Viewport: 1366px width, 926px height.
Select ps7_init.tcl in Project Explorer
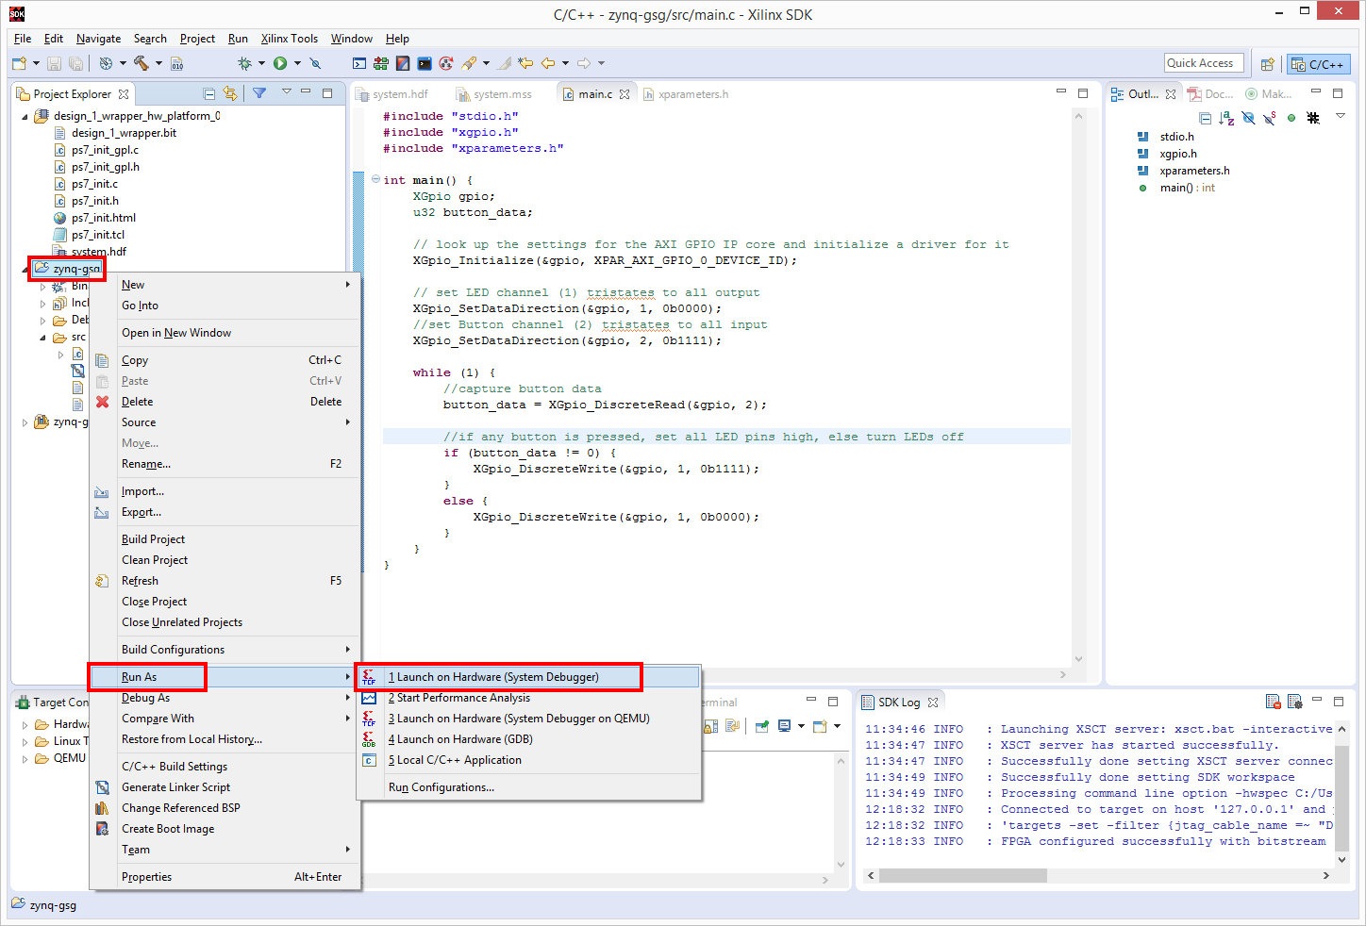click(90, 235)
